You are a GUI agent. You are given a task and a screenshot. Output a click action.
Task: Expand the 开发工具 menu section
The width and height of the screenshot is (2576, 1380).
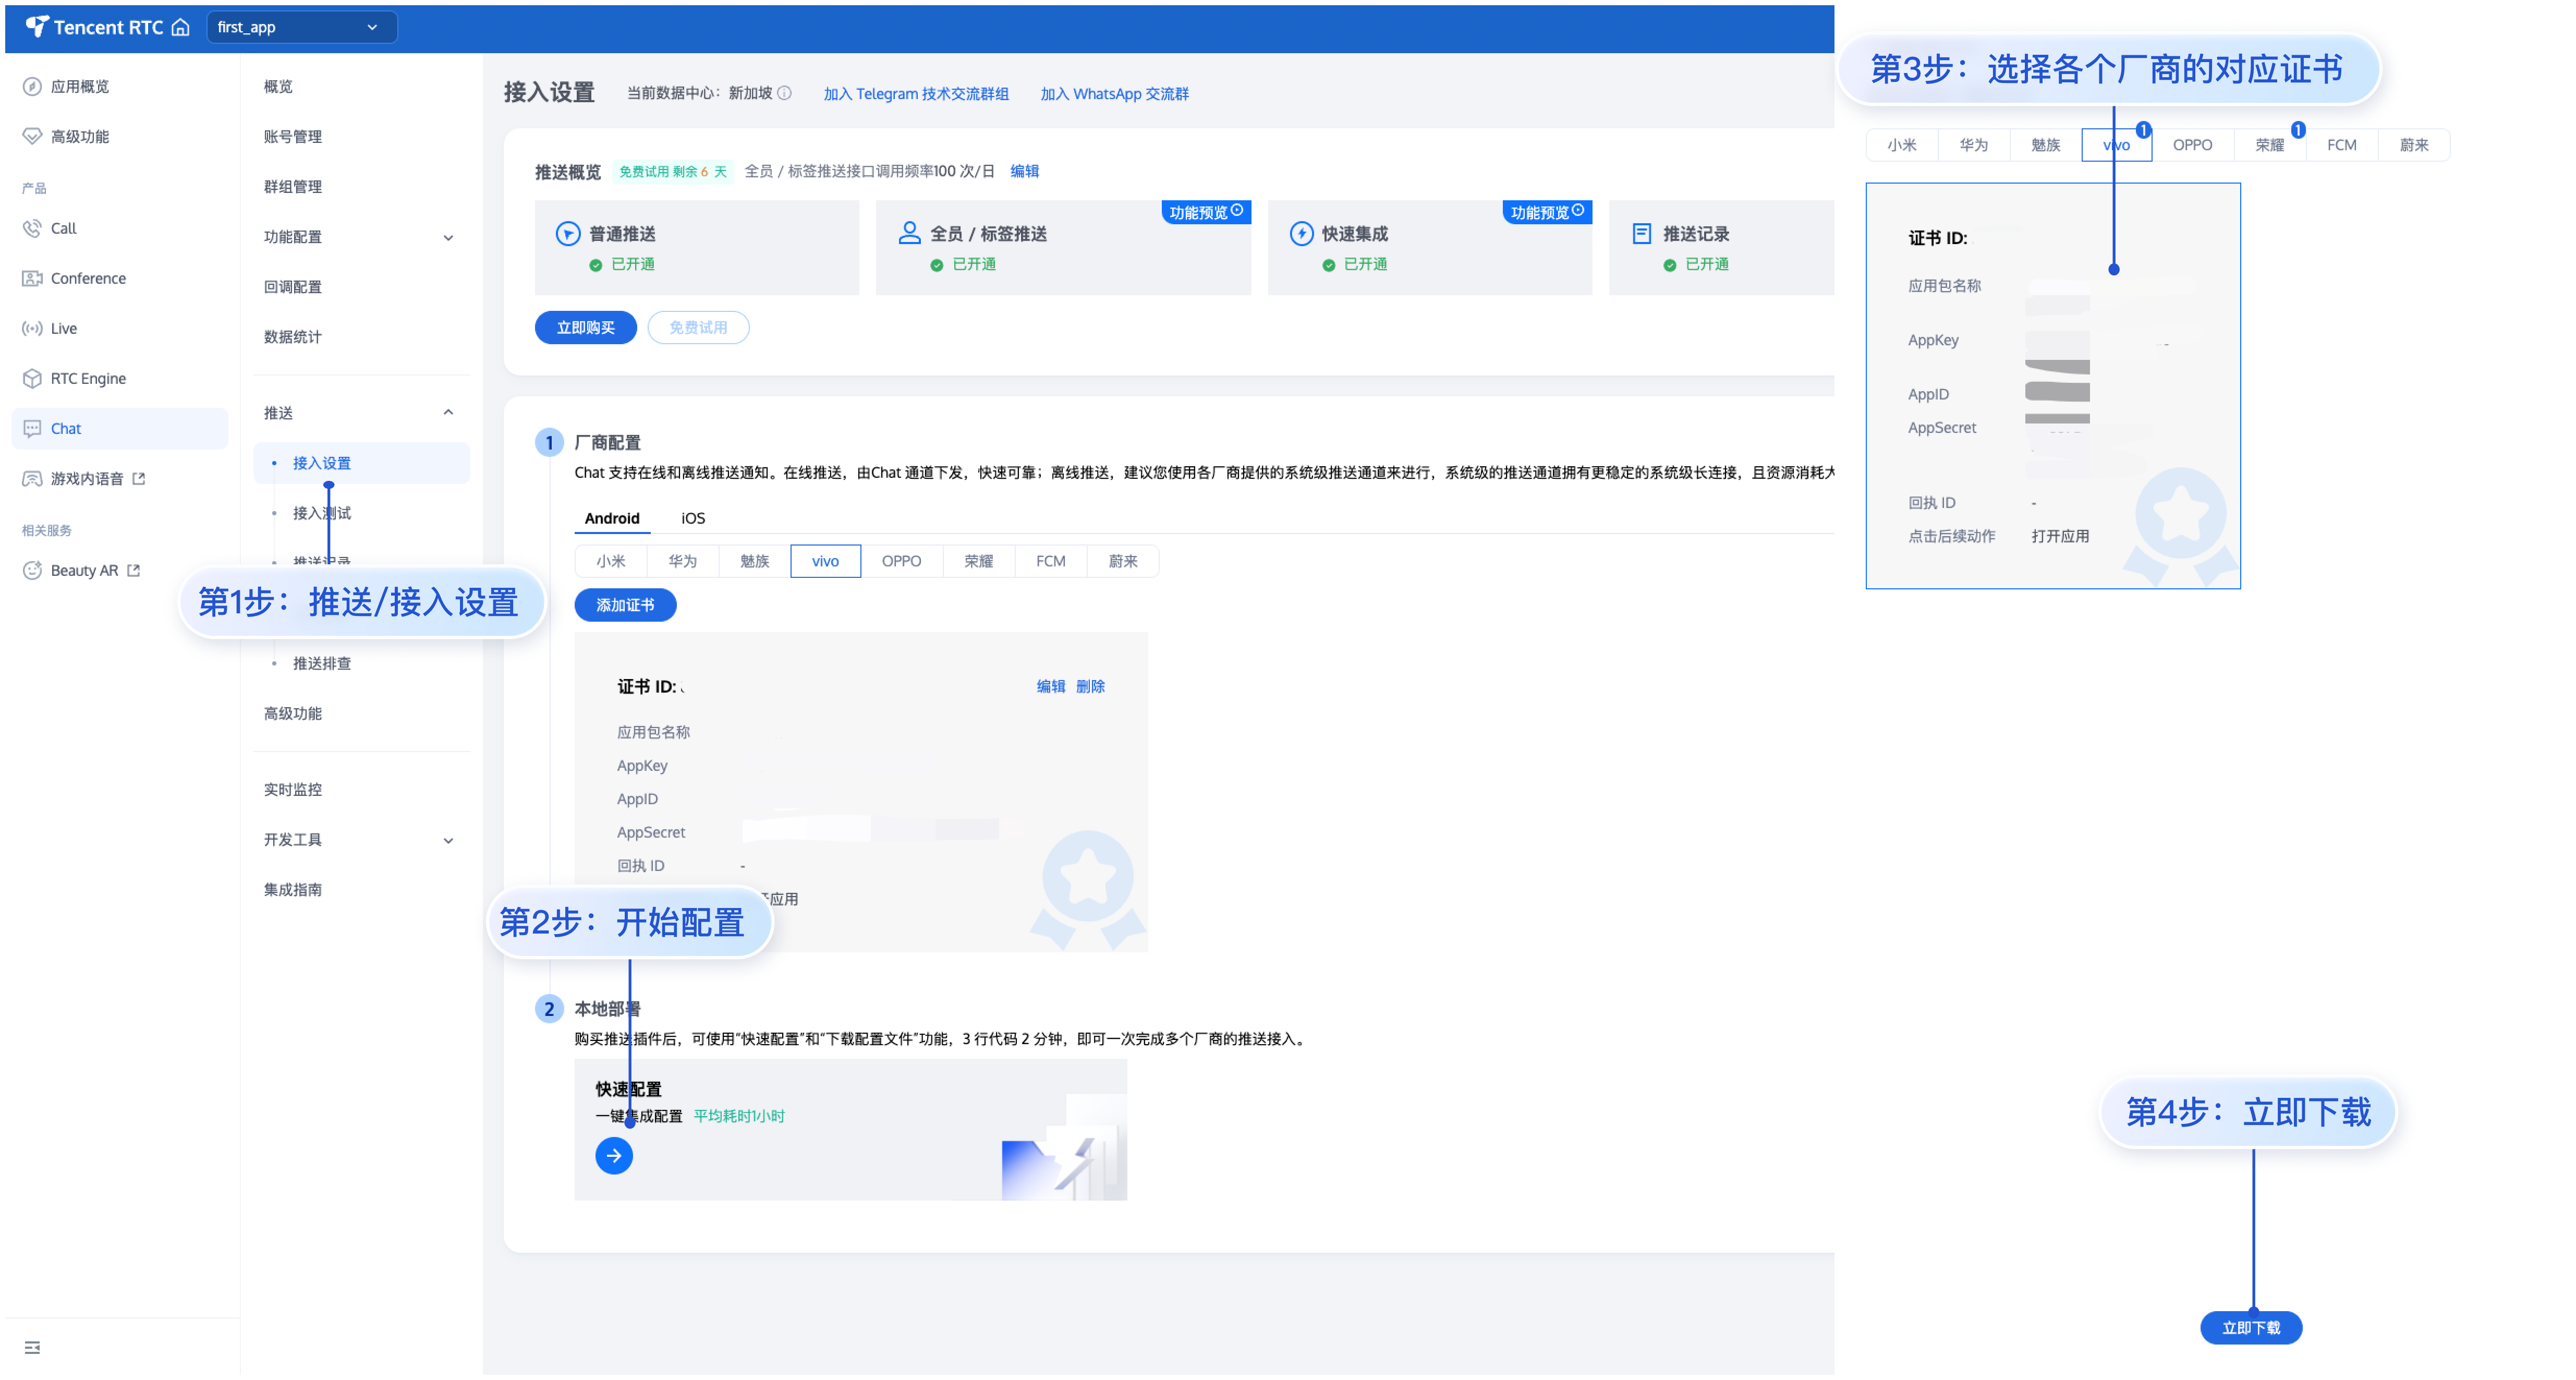click(448, 840)
